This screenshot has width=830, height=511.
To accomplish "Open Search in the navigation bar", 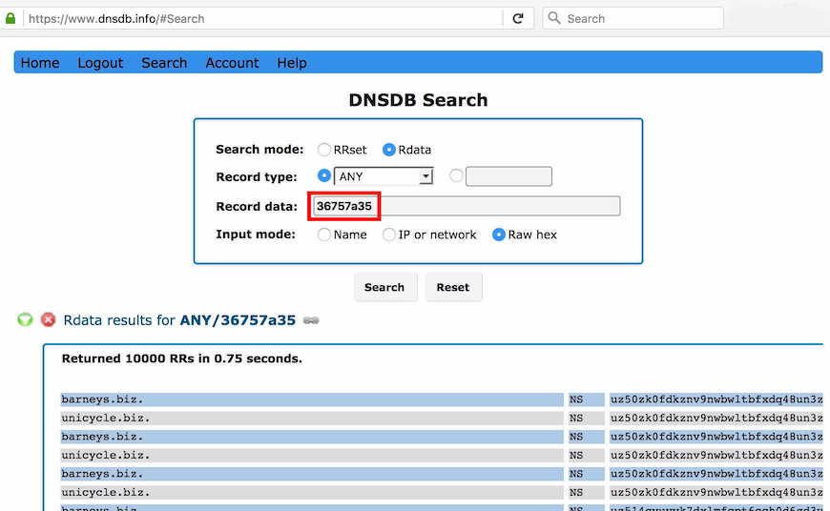I will (164, 63).
